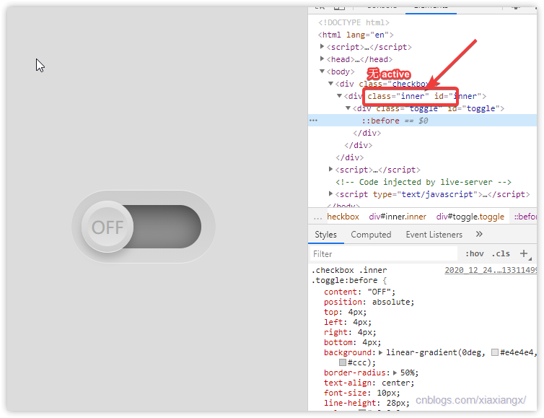Collapse the div id inner node
Viewport: 544px width, 418px height.
(340, 96)
